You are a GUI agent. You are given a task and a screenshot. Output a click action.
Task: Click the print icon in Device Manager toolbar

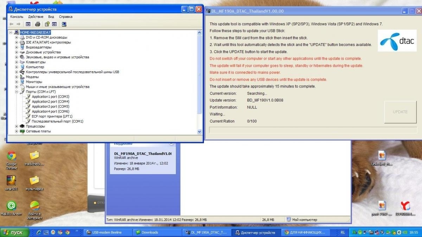[38, 24]
